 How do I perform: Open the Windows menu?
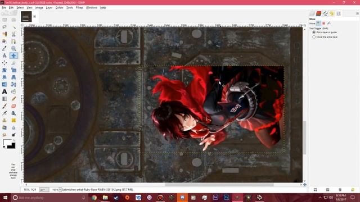pyautogui.click(x=92, y=7)
